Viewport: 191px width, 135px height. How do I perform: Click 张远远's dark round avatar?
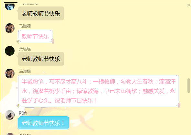tap(10, 51)
